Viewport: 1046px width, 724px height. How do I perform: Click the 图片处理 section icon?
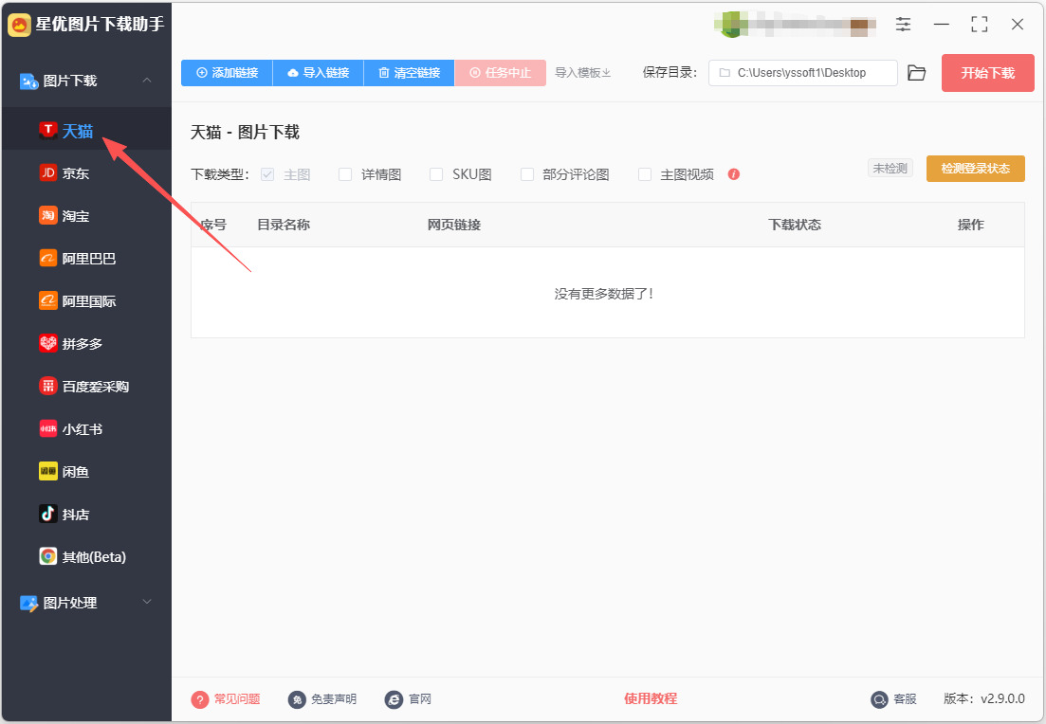[28, 604]
